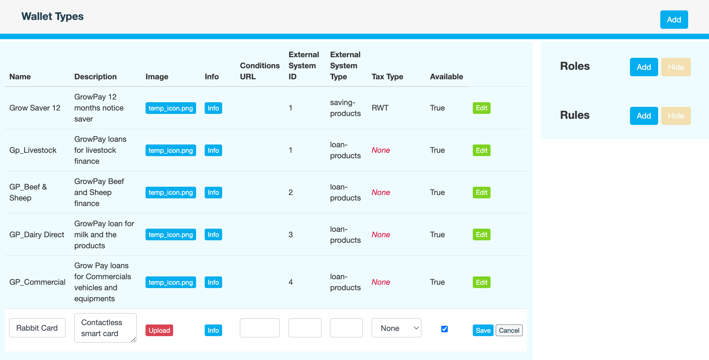Cancel the new wallet type row
The width and height of the screenshot is (709, 360).
click(x=509, y=330)
